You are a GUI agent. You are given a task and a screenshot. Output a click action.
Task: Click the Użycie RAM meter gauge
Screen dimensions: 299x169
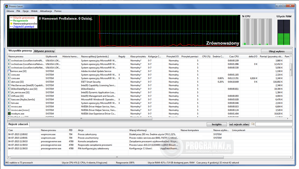(x=284, y=32)
